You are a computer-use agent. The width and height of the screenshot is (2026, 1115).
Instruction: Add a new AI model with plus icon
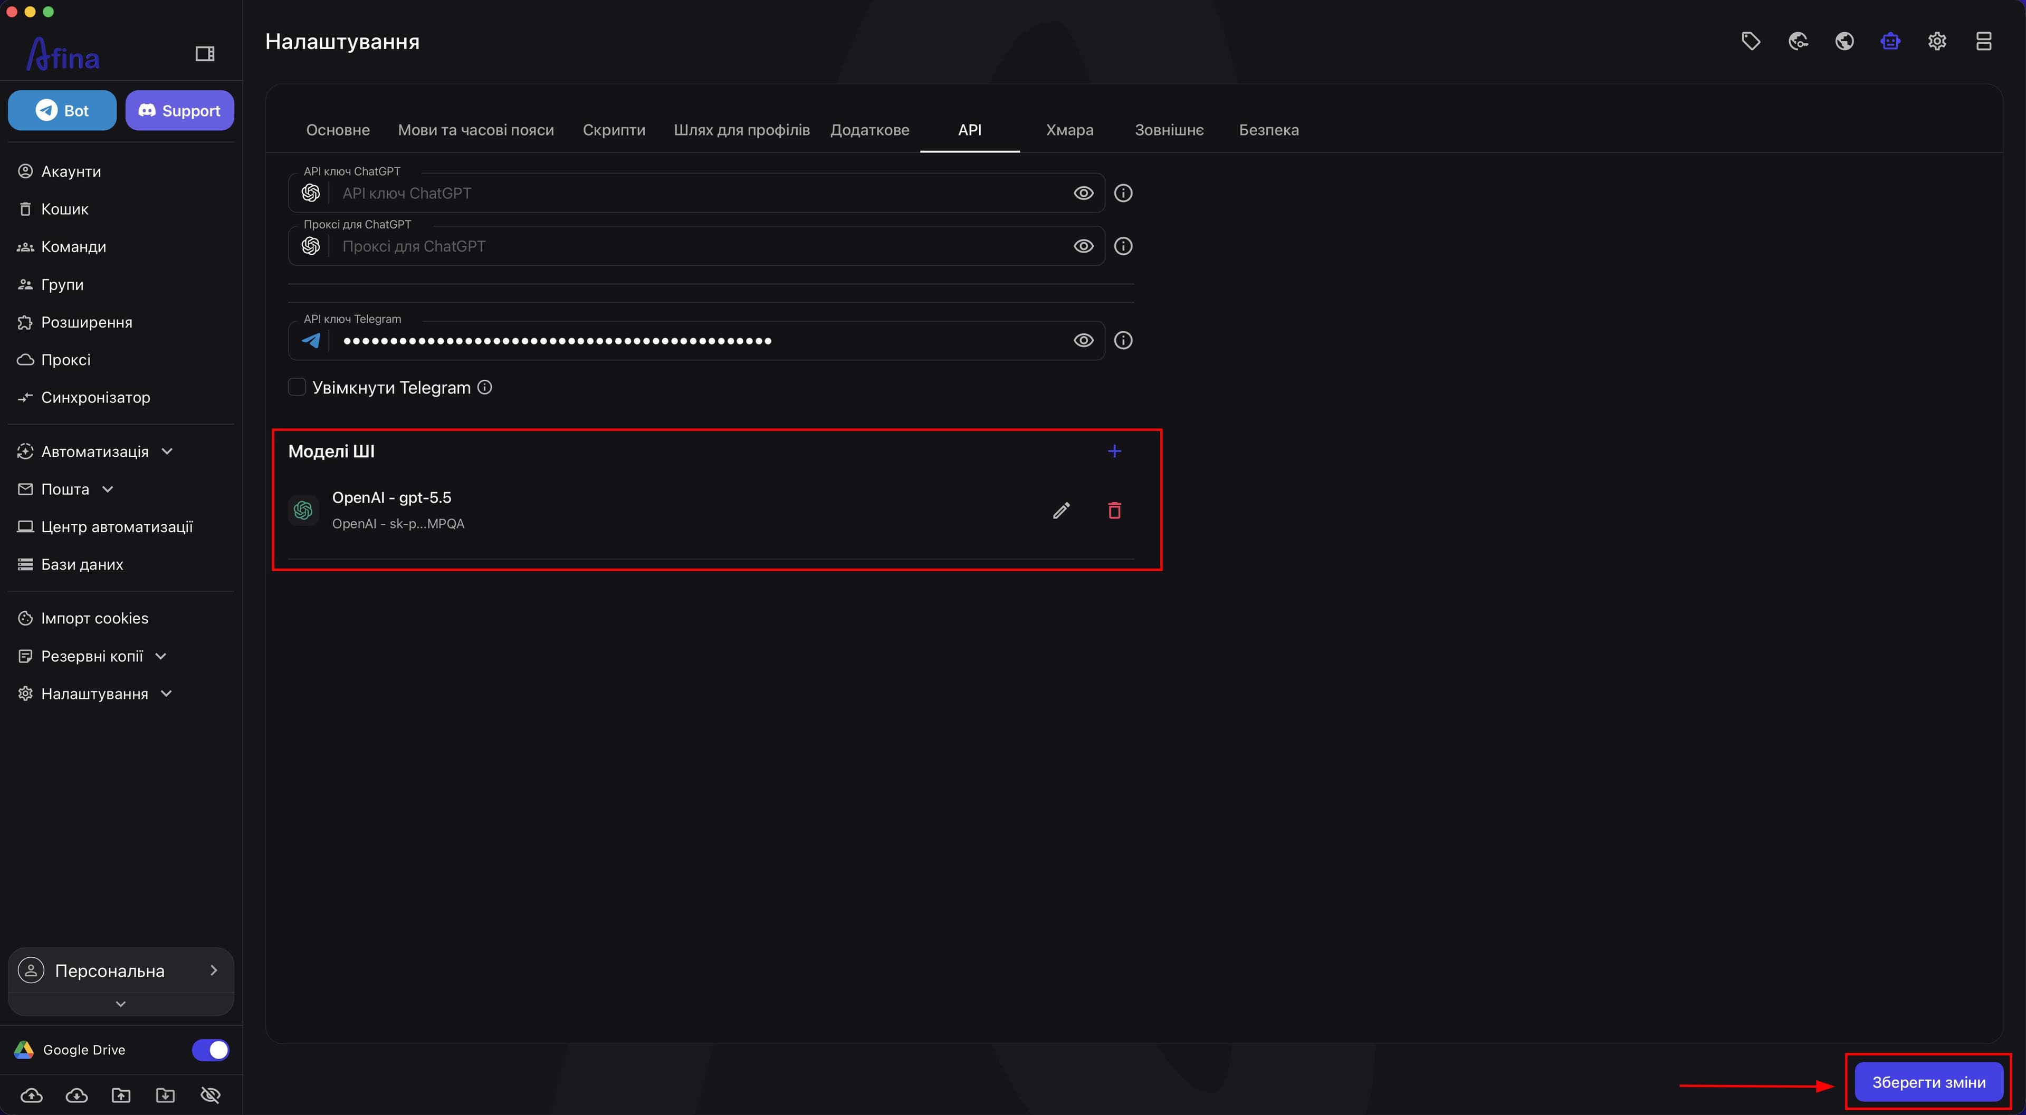tap(1114, 451)
